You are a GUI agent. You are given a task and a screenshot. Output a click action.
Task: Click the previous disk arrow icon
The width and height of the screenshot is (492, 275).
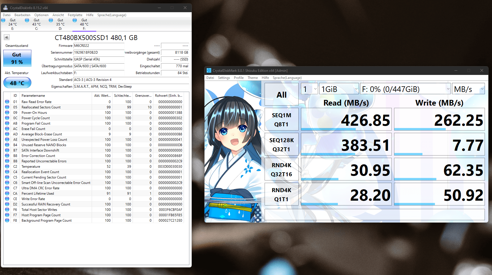pos(7,37)
